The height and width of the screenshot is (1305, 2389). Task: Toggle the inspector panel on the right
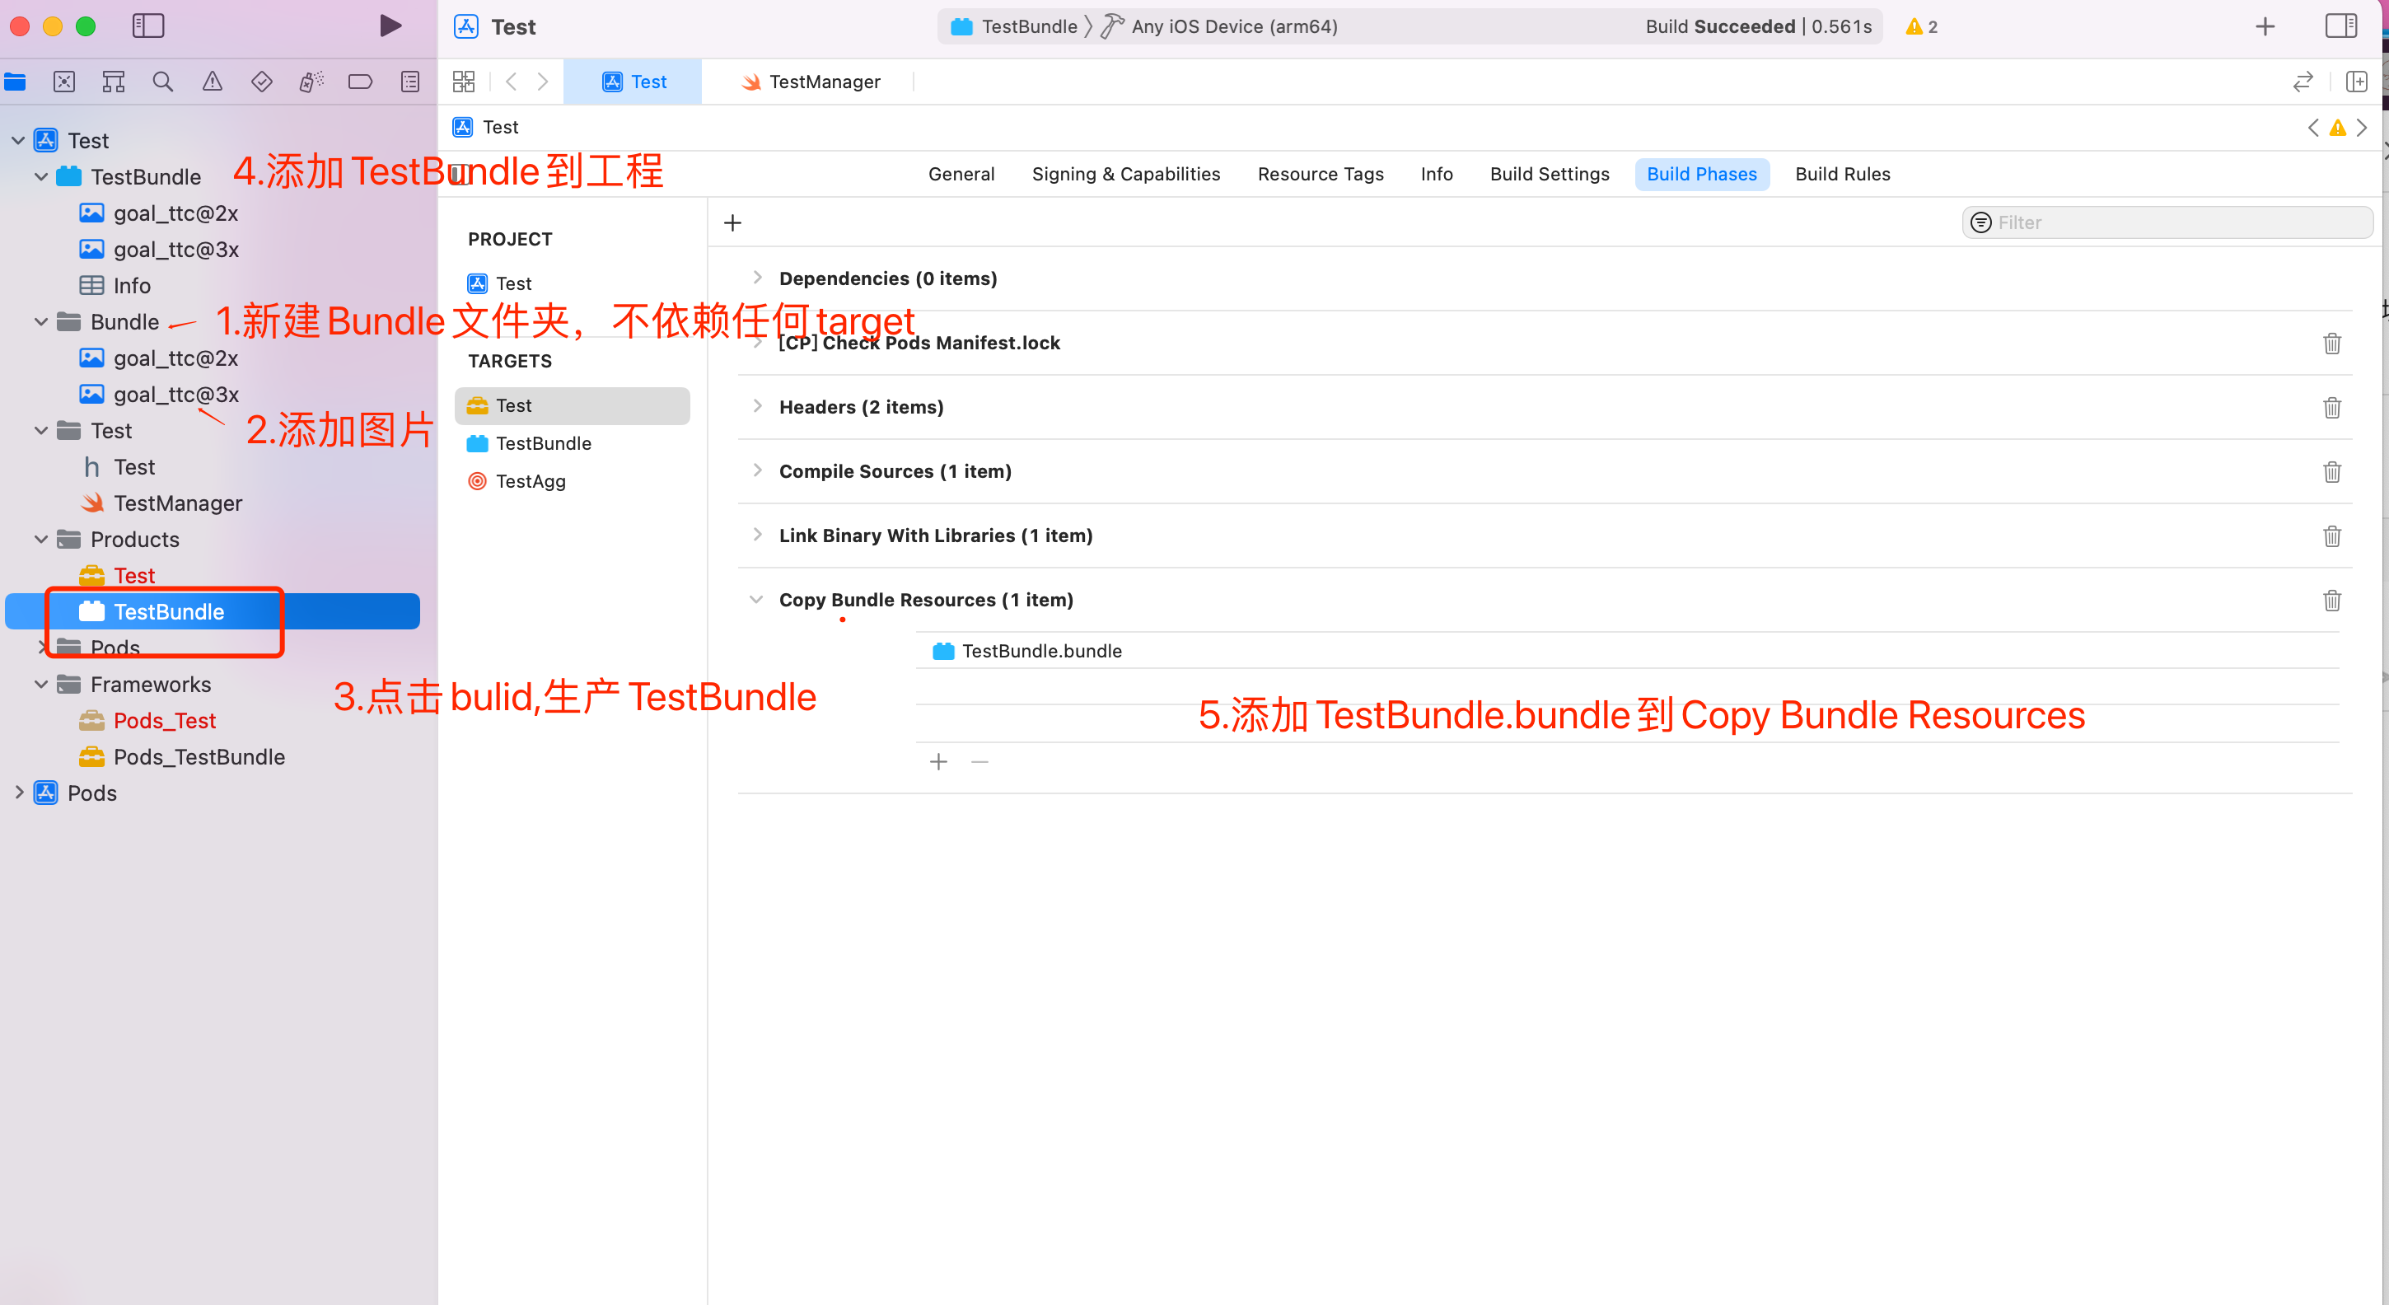pos(2340,26)
